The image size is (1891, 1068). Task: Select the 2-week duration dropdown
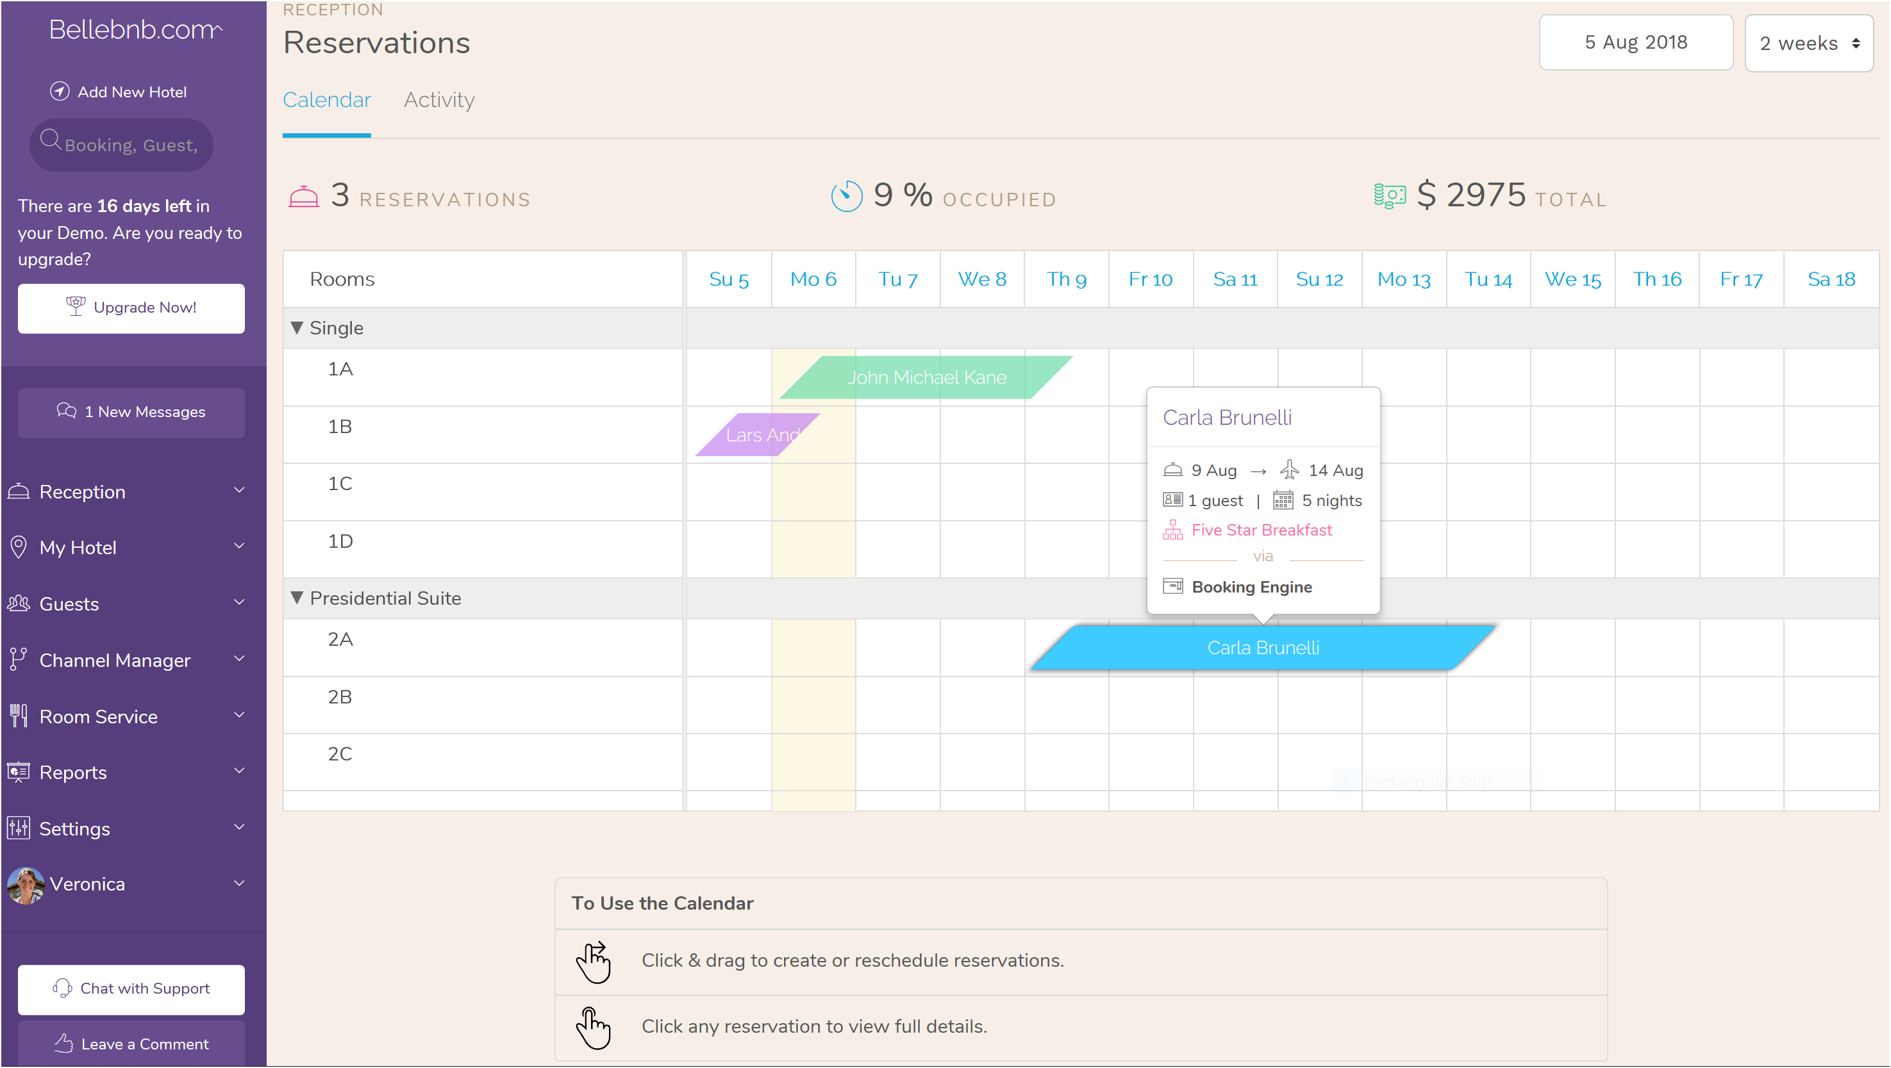click(x=1809, y=42)
